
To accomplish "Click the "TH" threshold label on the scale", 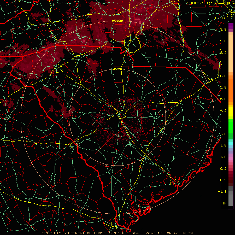I will point(224,203).
